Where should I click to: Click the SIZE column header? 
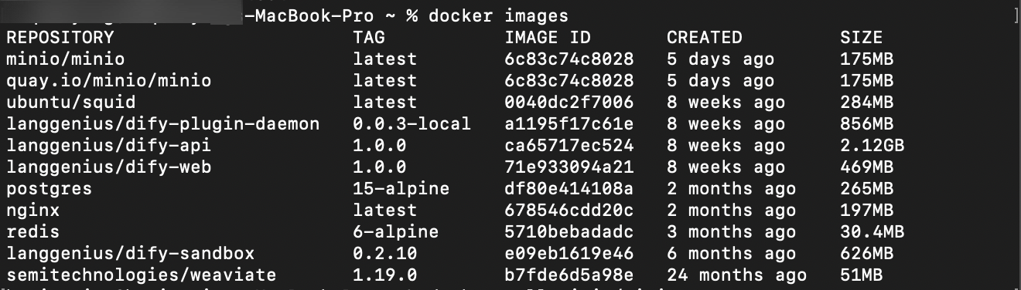[x=861, y=37]
